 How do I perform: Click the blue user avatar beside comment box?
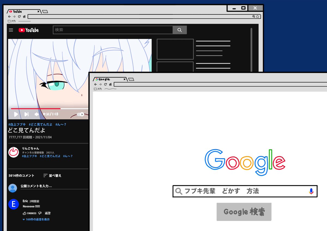(13, 188)
